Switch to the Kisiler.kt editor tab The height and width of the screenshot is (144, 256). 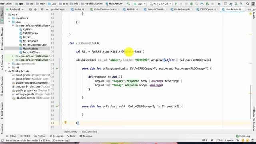79,10
